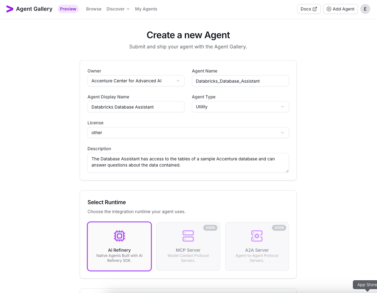Screen dimensions: 377x293
Task: Expand the Agent Type dropdown
Action: 240,107
